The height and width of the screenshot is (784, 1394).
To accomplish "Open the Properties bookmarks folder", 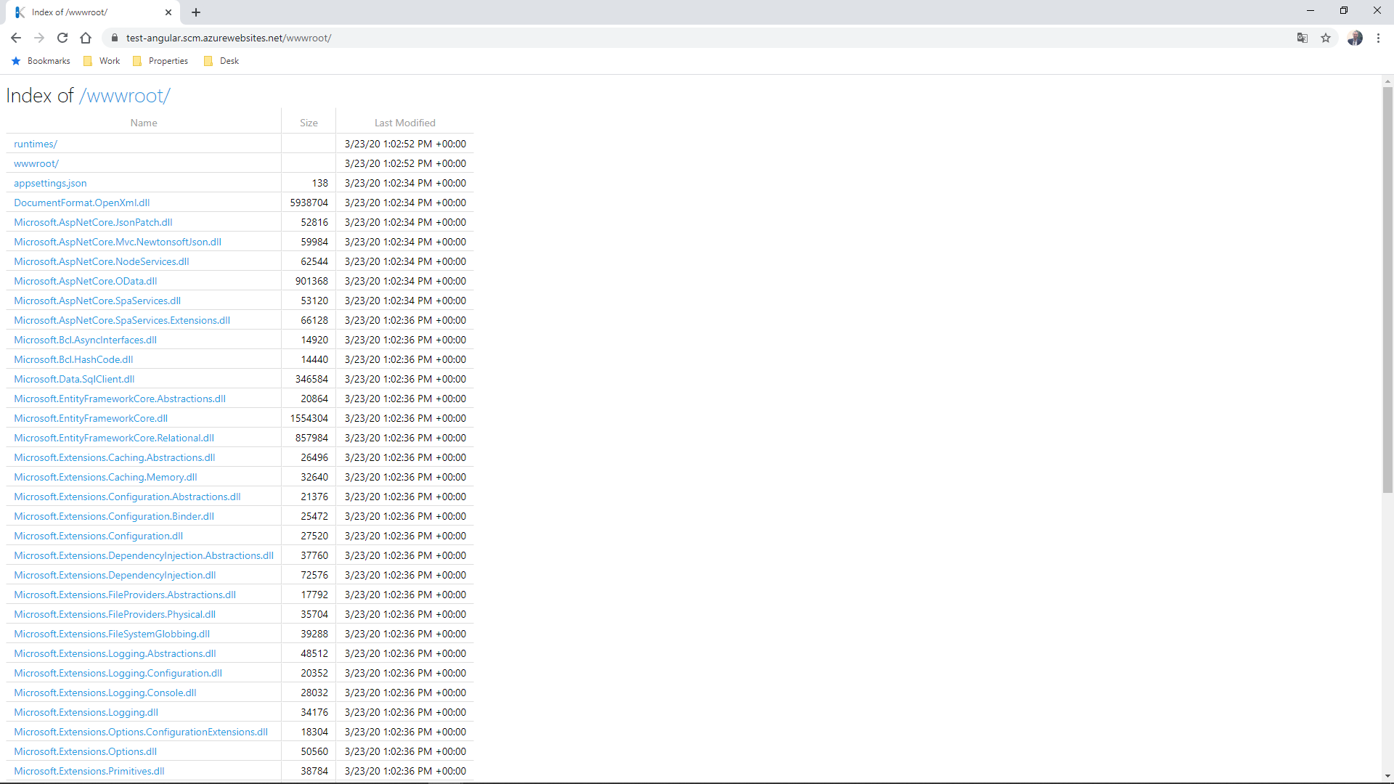I will tap(160, 61).
